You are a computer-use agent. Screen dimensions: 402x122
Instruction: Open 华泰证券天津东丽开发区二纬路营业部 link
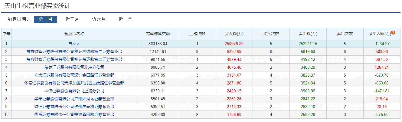point(74,83)
